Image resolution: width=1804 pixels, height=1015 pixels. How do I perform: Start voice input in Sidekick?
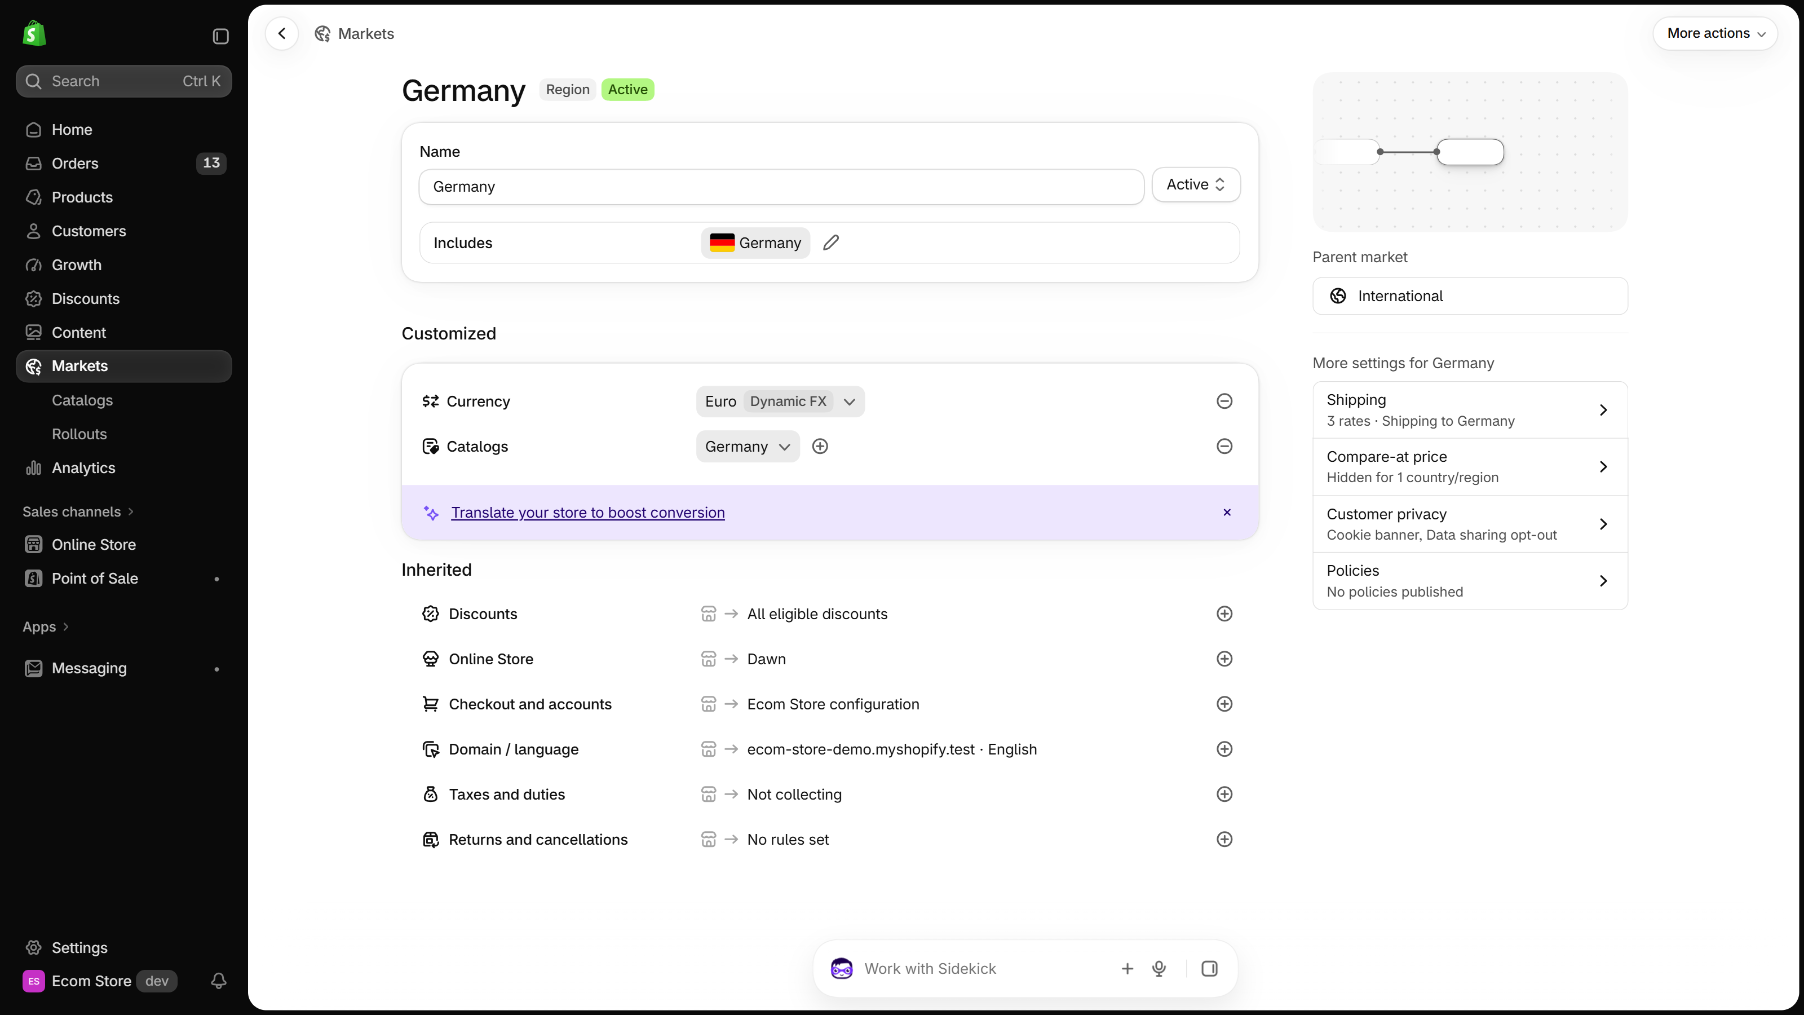pyautogui.click(x=1159, y=969)
